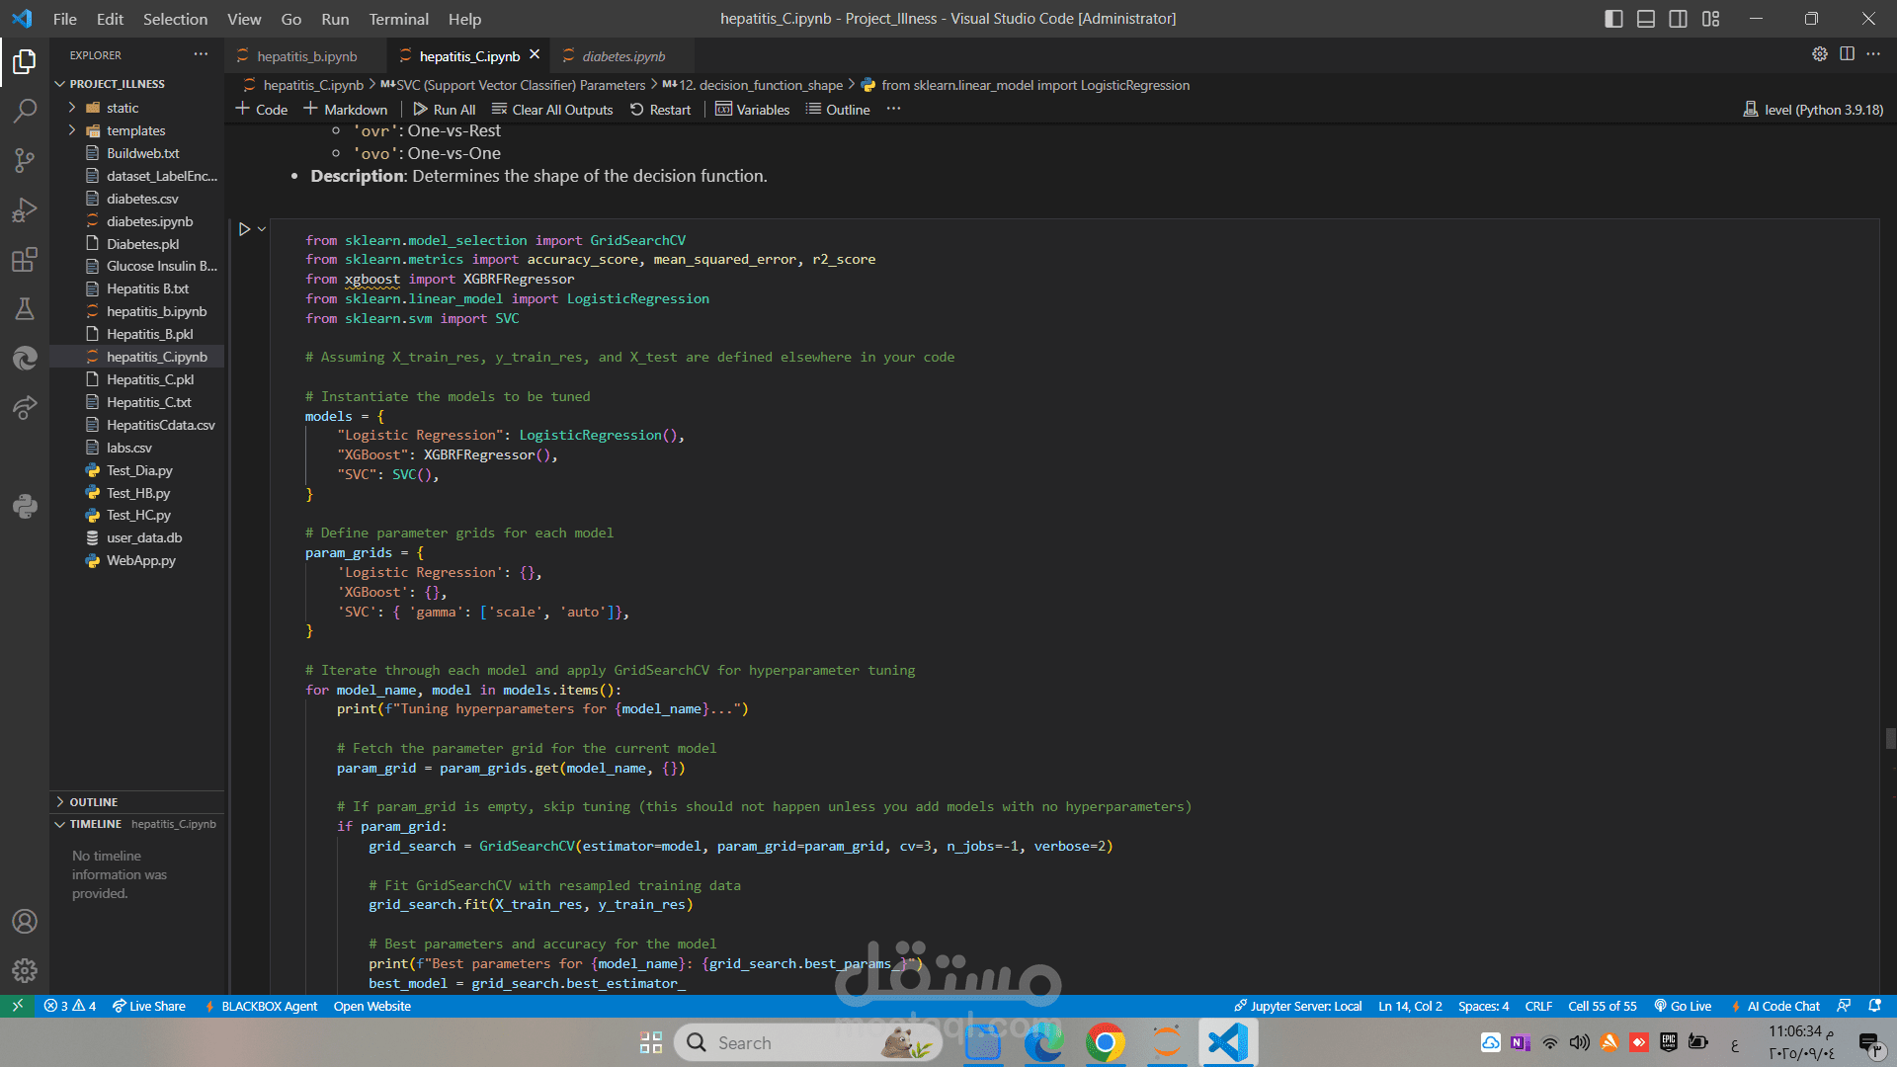Toggle Primary Side Bar layout button
Screen dimensions: 1897x1067
click(x=1613, y=19)
